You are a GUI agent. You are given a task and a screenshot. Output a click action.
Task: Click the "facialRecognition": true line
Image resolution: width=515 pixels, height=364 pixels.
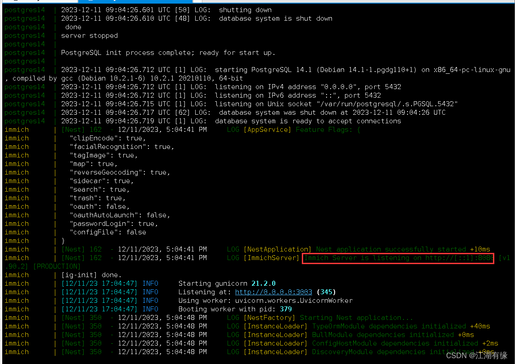(x=122, y=147)
